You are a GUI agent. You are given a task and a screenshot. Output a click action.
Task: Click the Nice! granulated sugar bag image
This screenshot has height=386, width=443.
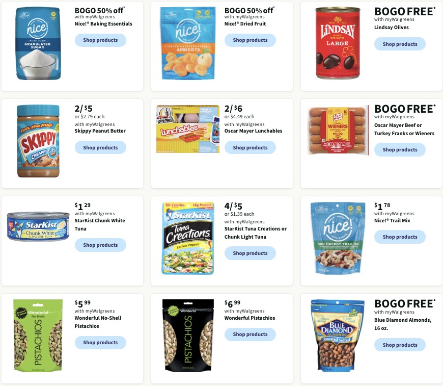coord(38,43)
